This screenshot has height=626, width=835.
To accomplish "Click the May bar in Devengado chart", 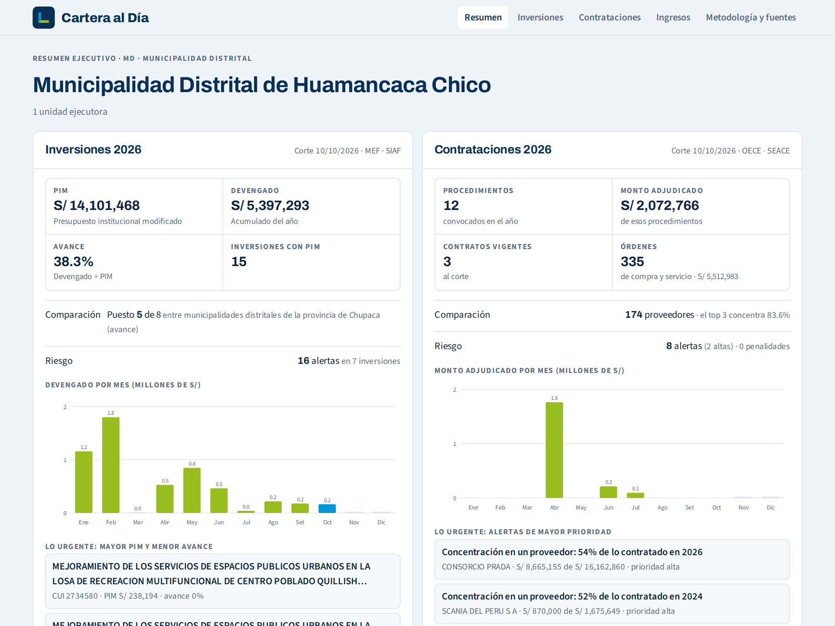I will [192, 490].
